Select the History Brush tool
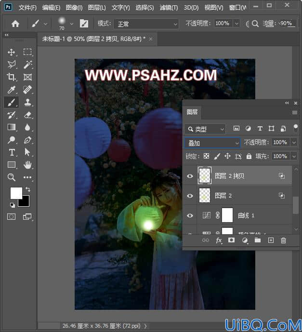 point(11,115)
